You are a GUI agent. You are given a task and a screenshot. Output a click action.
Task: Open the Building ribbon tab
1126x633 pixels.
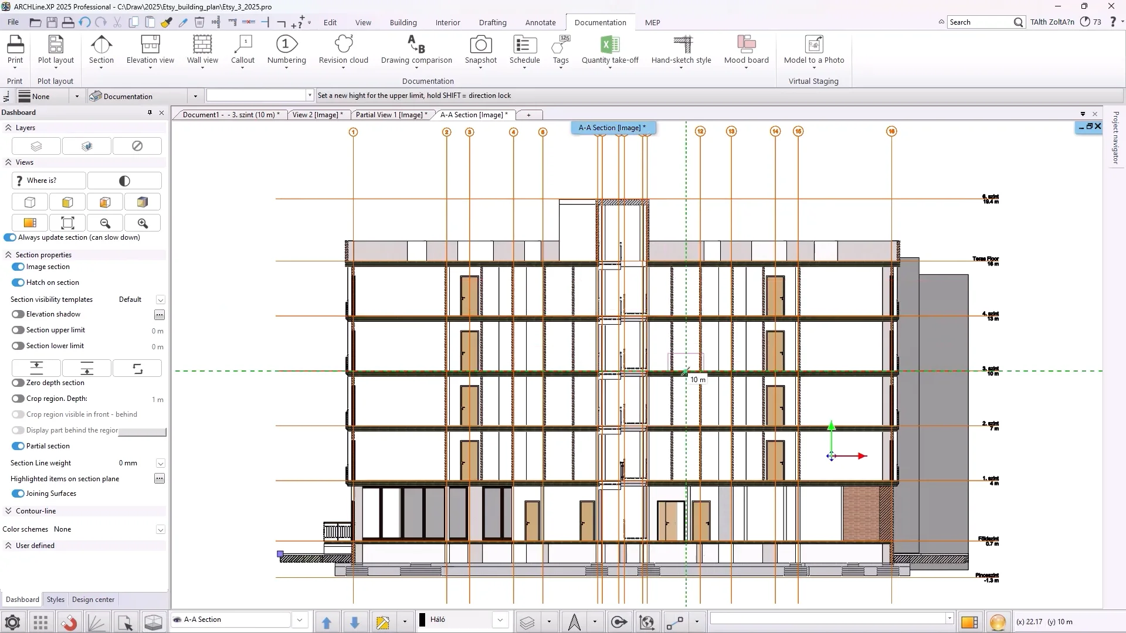coord(403,22)
